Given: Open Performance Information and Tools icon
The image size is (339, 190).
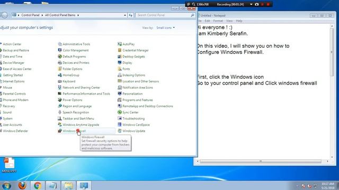Looking at the screenshot, I should [x=60, y=94].
